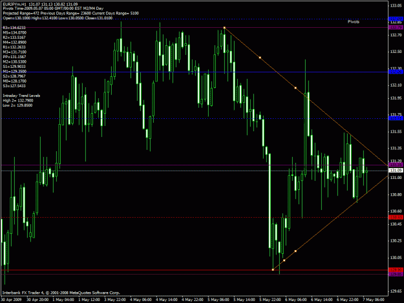Screen dimensions: 404x303
Task: Click the Projected Range=472 info line
Action: pos(71,14)
